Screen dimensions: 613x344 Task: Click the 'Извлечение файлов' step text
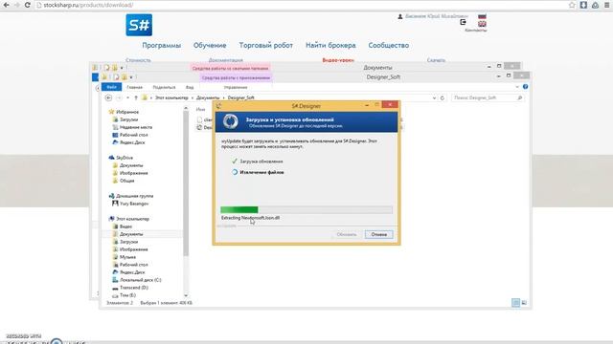pyautogui.click(x=261, y=172)
